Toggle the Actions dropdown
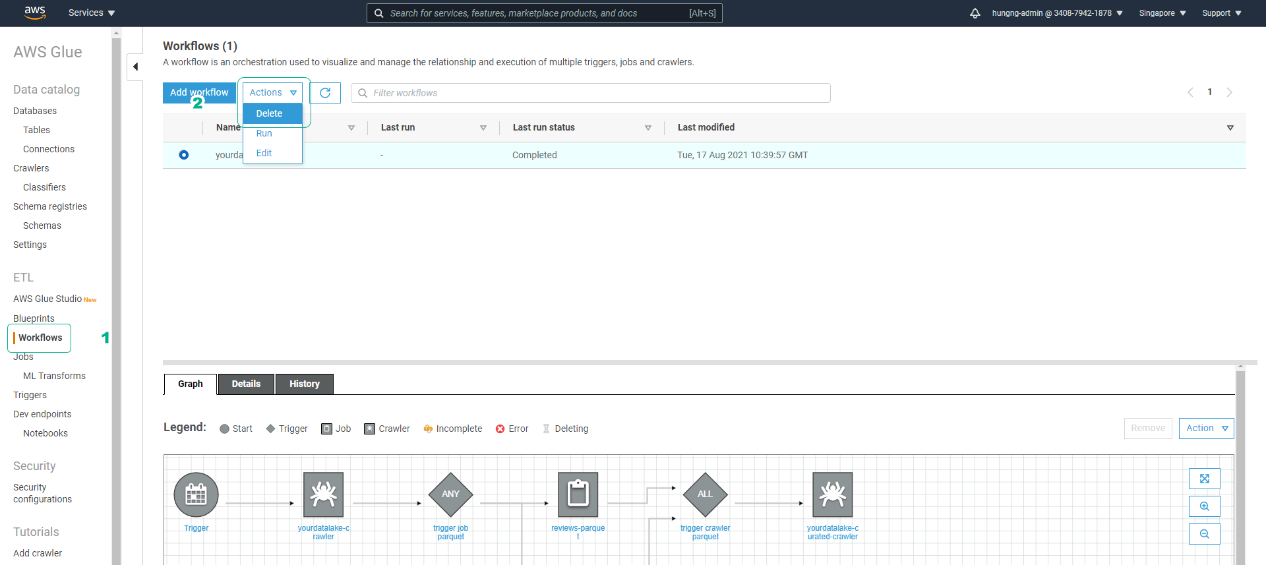The image size is (1266, 565). coord(273,93)
